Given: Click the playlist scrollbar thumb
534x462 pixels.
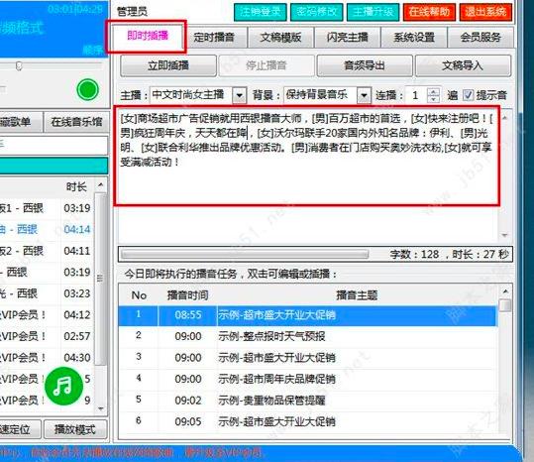Looking at the screenshot, I should (x=100, y=279).
